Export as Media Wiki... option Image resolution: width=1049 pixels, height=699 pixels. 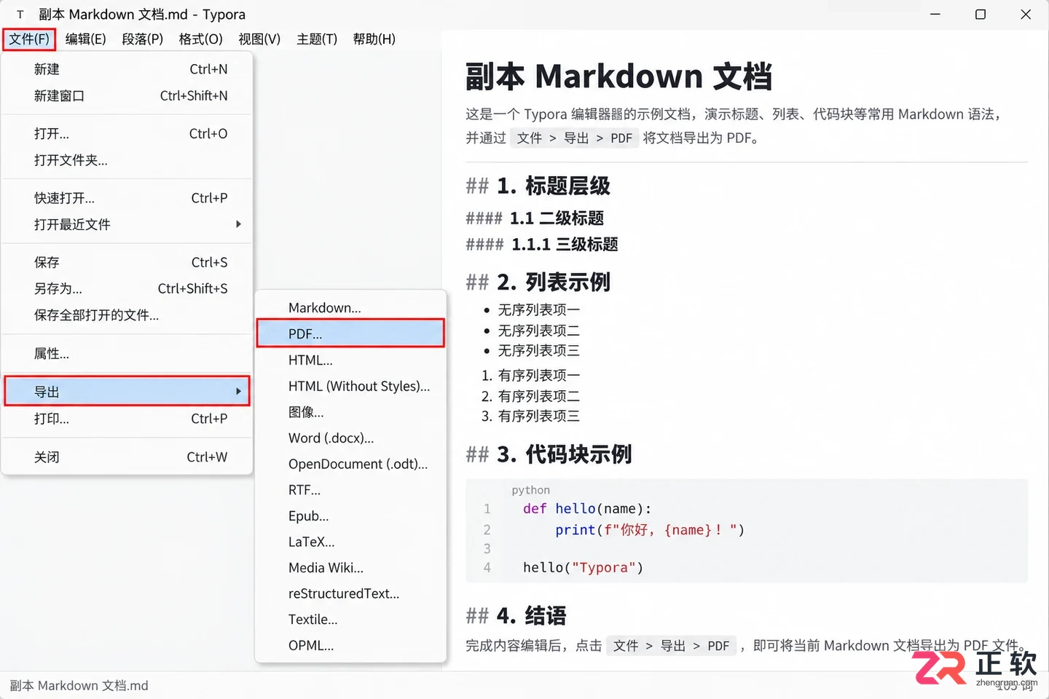point(350,568)
